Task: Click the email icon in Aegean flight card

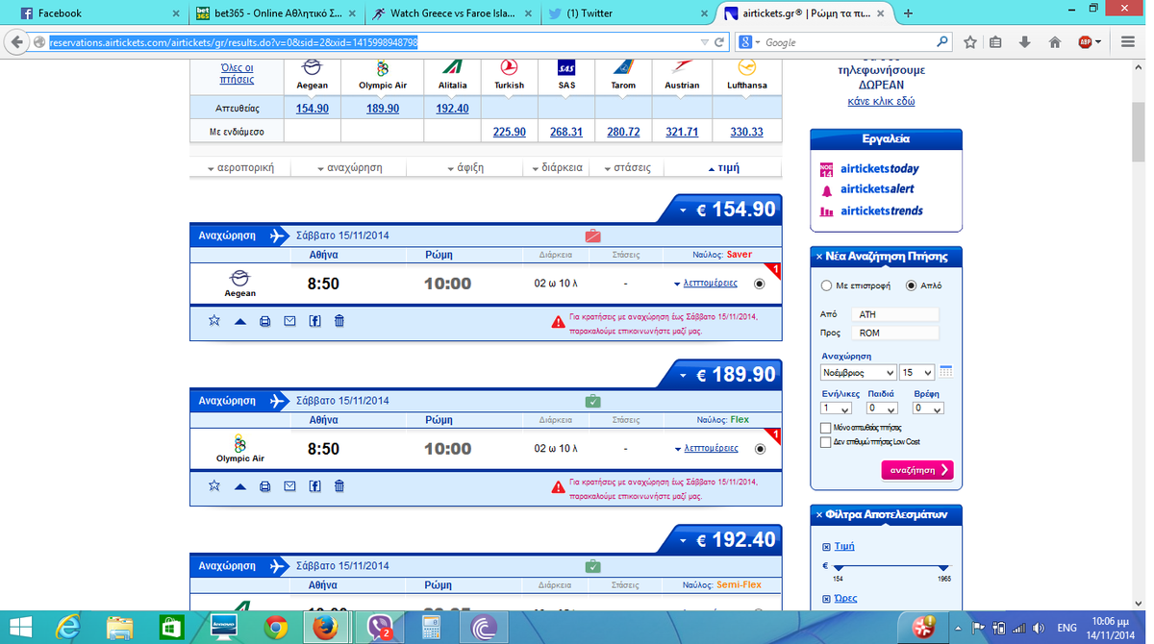Action: [x=289, y=322]
